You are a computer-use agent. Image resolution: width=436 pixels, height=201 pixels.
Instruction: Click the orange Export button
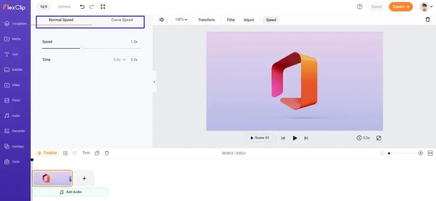tap(400, 7)
